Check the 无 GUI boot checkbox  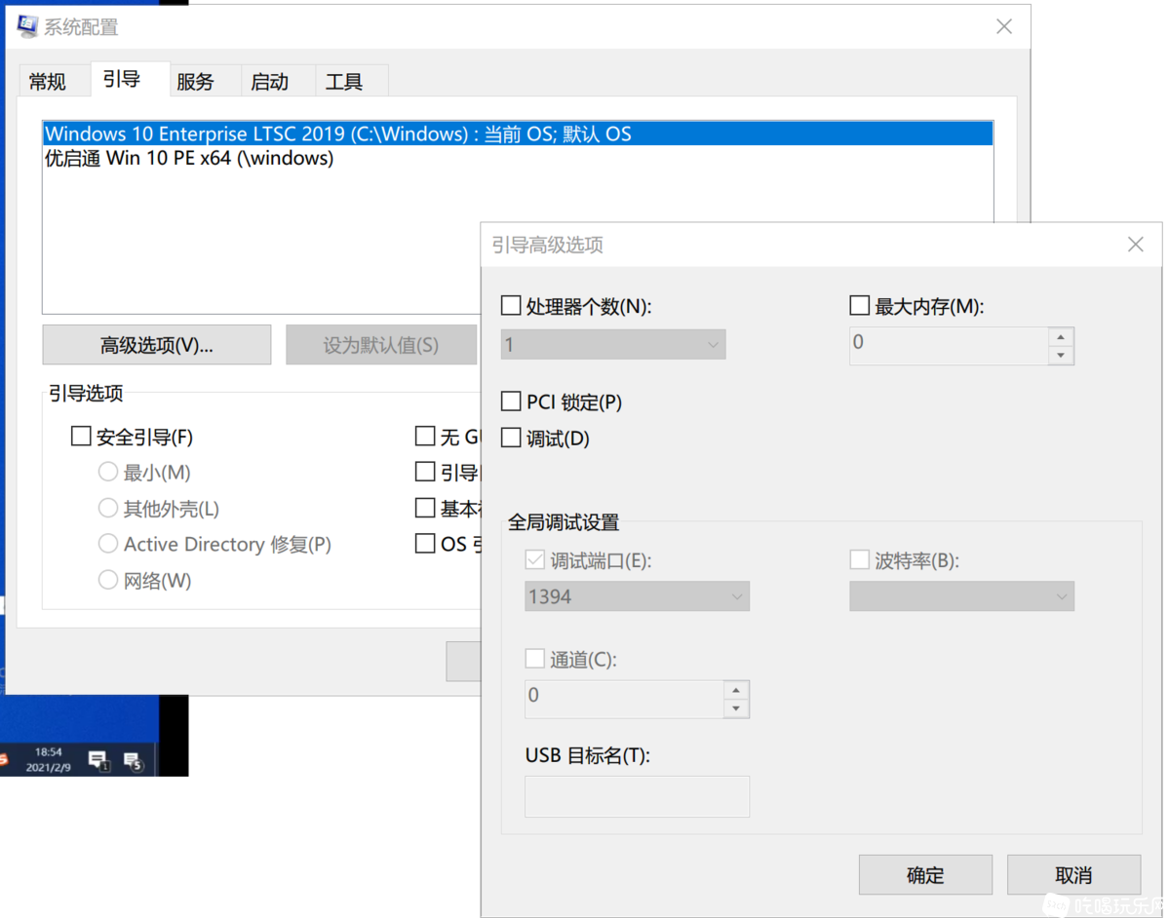(x=425, y=436)
